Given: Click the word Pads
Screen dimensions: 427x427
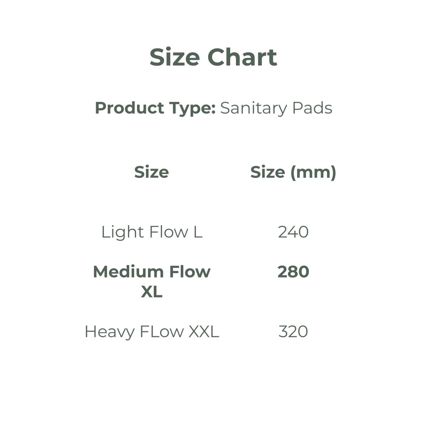Looking at the screenshot, I should coord(312,108).
